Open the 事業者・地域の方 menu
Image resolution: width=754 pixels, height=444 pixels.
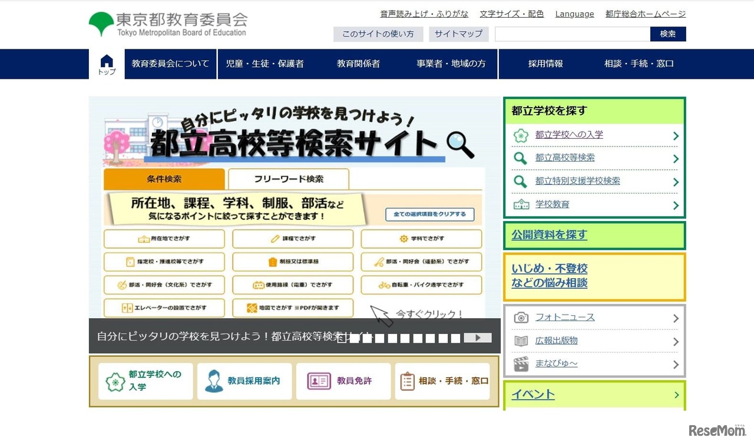coord(451,64)
